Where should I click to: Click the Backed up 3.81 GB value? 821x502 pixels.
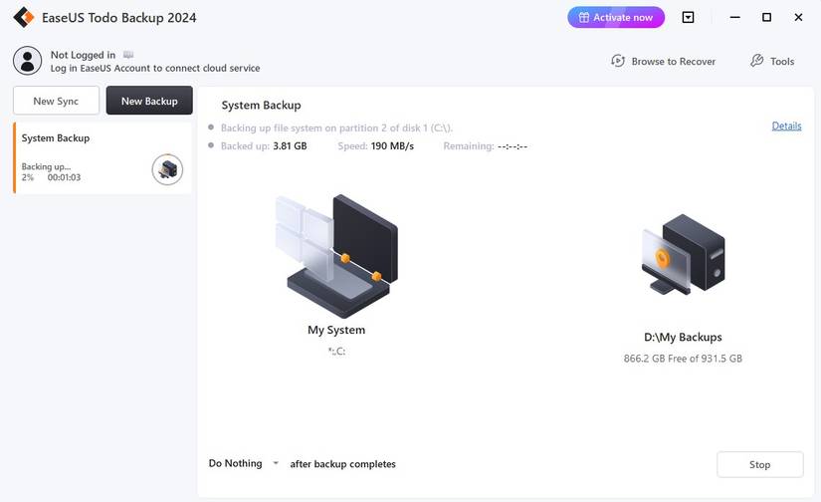tap(290, 146)
